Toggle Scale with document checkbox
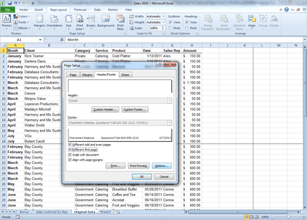This screenshot has width=307, height=220. [70, 155]
